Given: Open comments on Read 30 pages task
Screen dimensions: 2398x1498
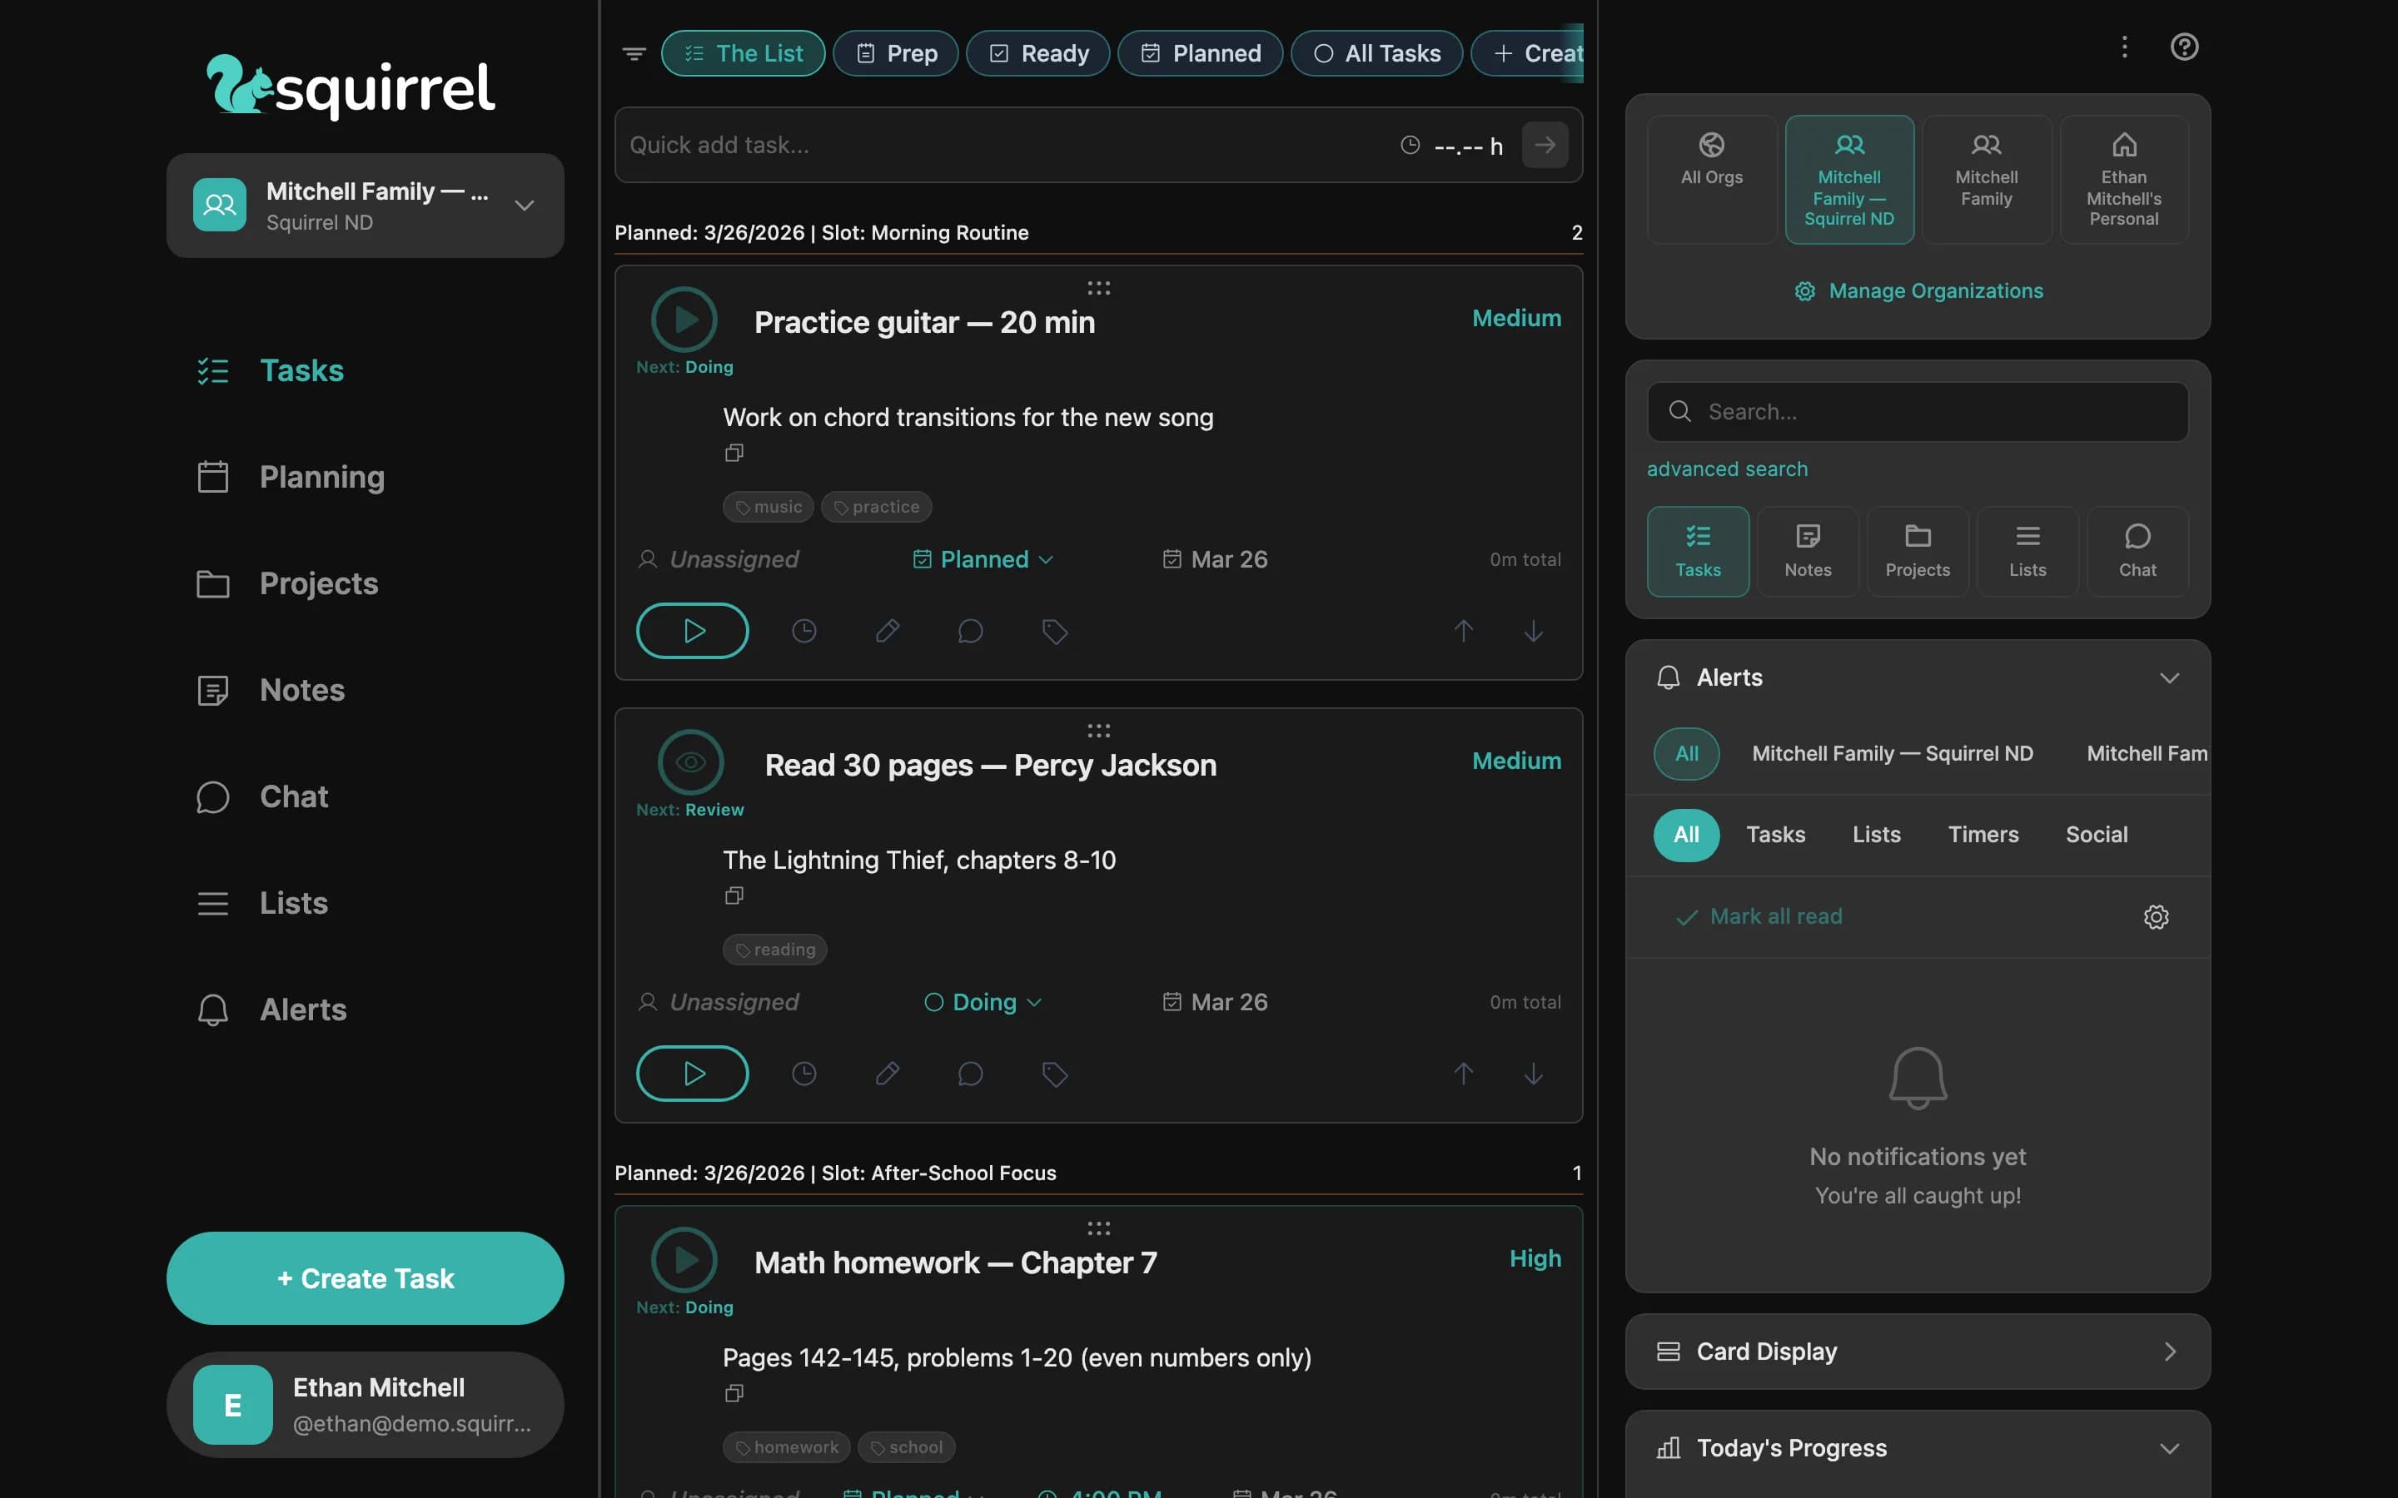Looking at the screenshot, I should (x=970, y=1073).
